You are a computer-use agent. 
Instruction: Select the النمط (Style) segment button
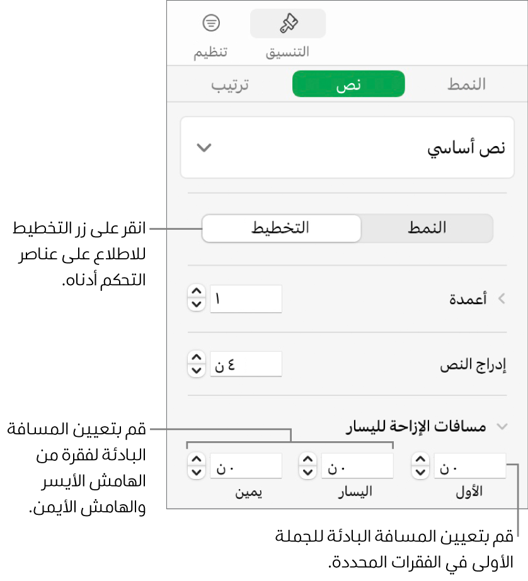point(427,228)
